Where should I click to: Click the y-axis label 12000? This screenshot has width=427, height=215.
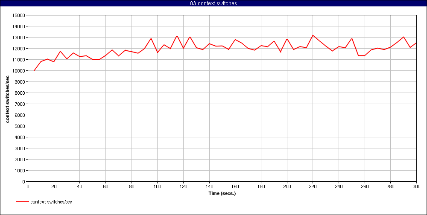[x=19, y=49]
